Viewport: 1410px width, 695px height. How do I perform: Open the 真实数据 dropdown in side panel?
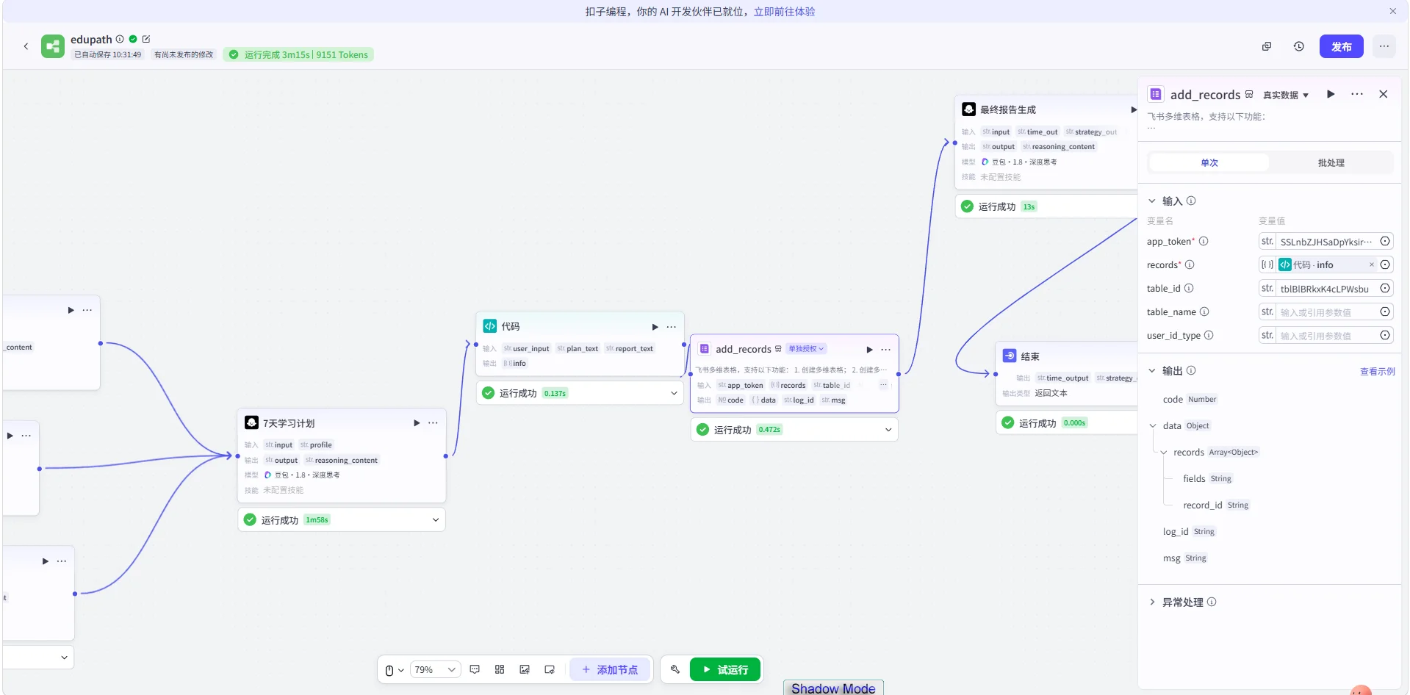[x=1286, y=96]
